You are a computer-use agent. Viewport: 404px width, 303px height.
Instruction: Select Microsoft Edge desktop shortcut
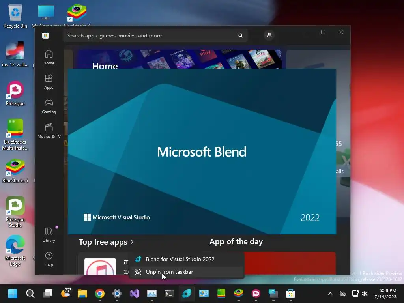[x=15, y=251]
